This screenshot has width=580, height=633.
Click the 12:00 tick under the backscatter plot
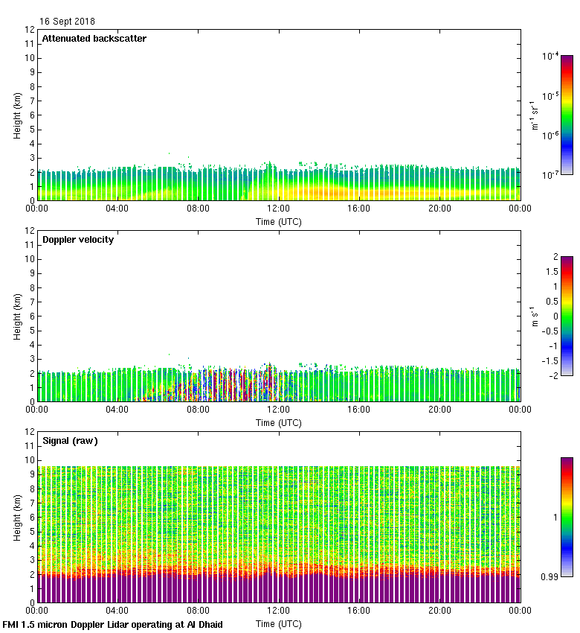point(279,209)
